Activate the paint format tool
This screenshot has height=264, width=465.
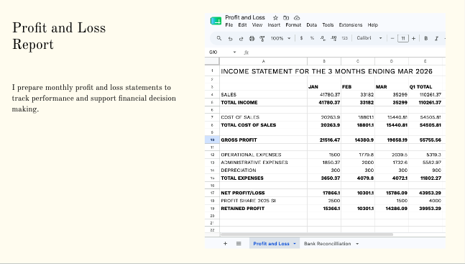[x=262, y=39]
